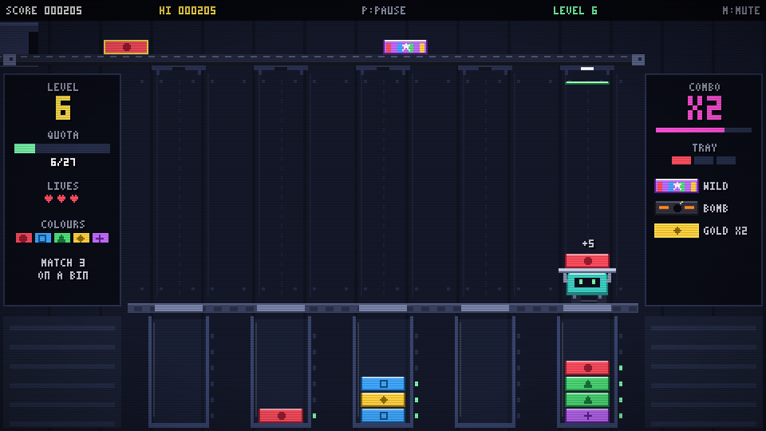Select the blue colour swatch in COLOURS
This screenshot has width=766, height=431.
pos(43,238)
